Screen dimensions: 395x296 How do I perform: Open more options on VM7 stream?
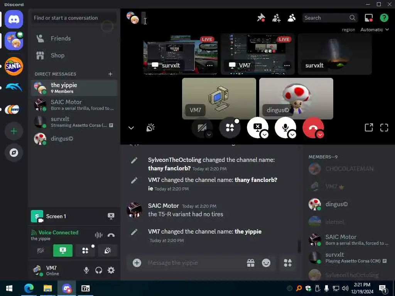tap(287, 66)
